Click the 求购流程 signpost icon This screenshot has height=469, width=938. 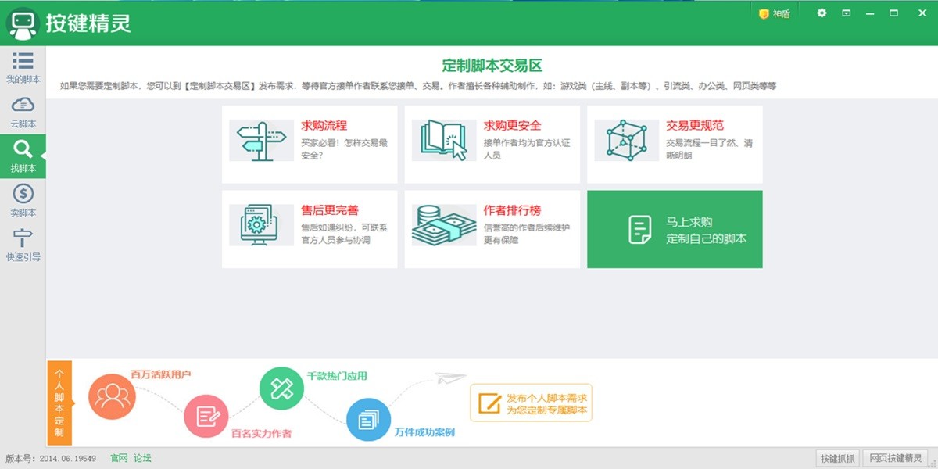[259, 142]
